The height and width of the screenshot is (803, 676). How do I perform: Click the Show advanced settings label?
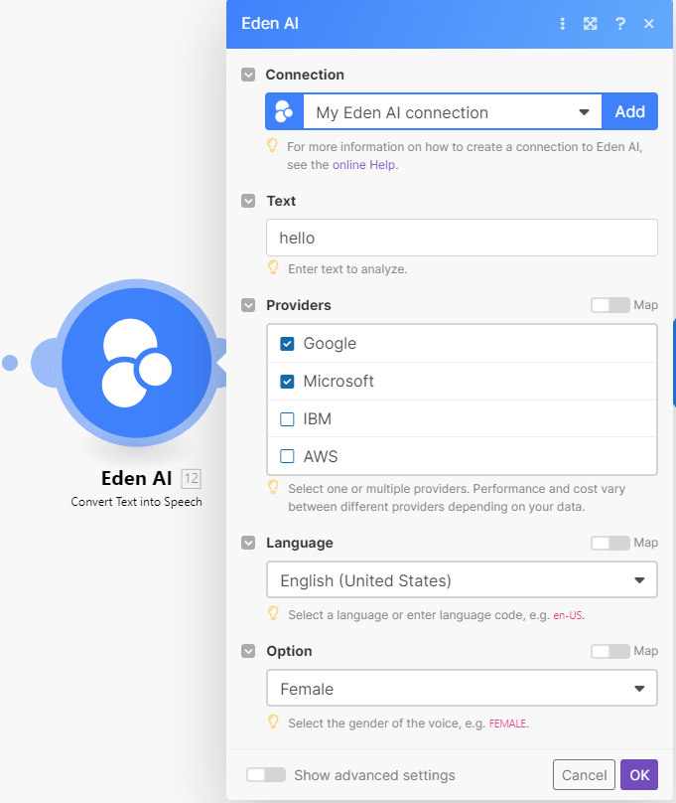point(374,775)
